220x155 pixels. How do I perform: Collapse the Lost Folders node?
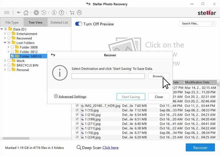5,42
